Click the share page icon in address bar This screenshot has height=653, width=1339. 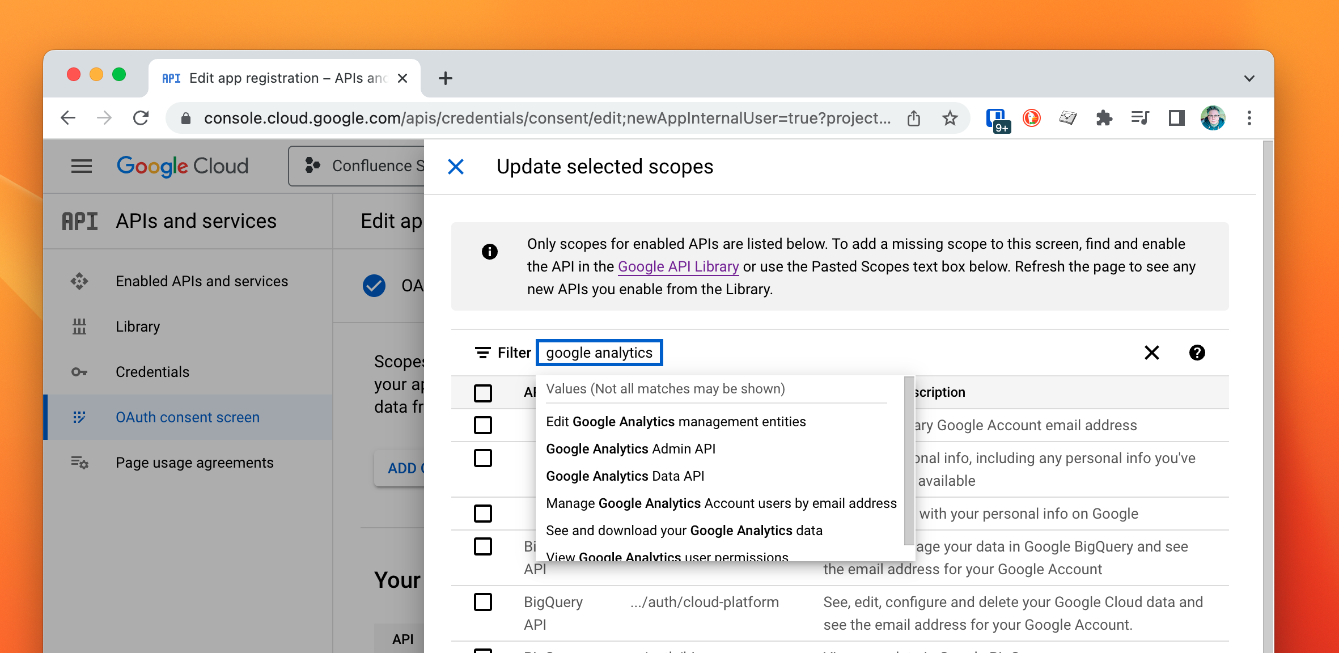tap(913, 118)
